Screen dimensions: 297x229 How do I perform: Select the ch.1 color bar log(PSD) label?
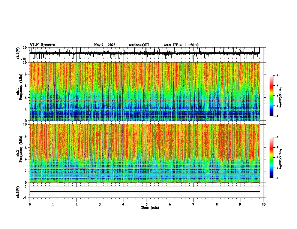coord(280,98)
